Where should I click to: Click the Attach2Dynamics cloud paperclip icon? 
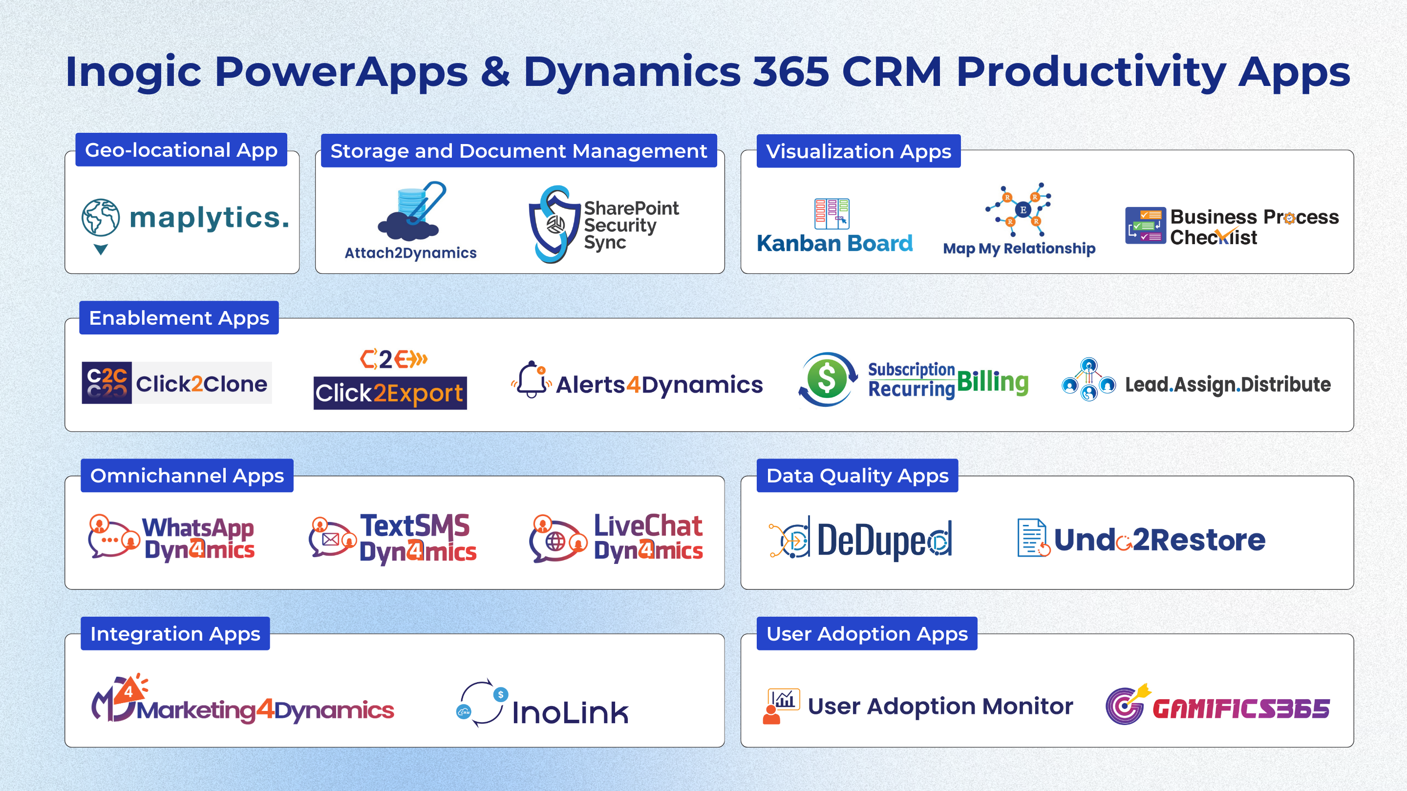(412, 211)
